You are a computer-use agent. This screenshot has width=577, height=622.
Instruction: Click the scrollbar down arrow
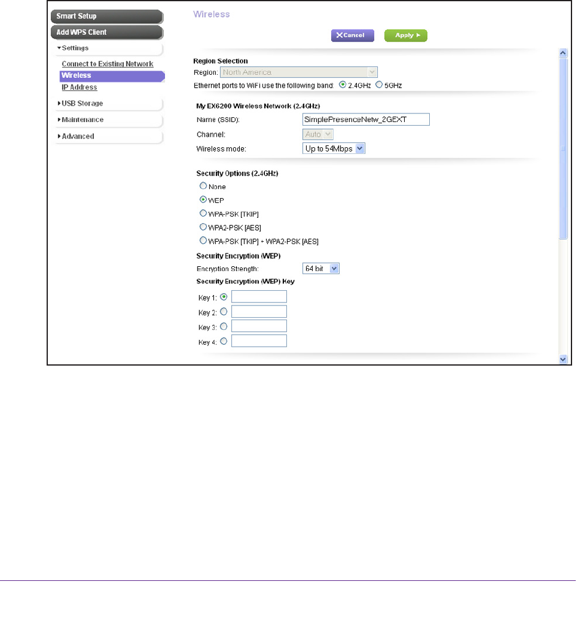coord(563,359)
